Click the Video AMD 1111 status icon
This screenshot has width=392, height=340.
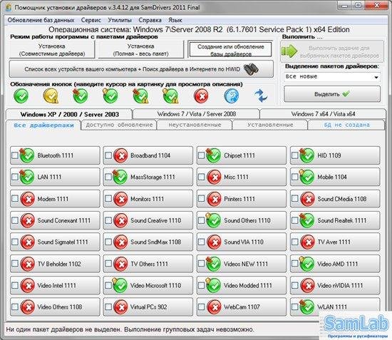pyautogui.click(x=306, y=264)
